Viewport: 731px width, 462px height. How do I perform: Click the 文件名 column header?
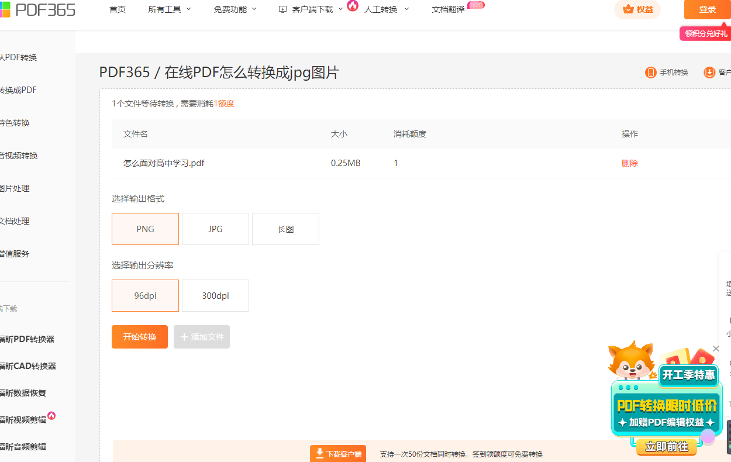(136, 134)
